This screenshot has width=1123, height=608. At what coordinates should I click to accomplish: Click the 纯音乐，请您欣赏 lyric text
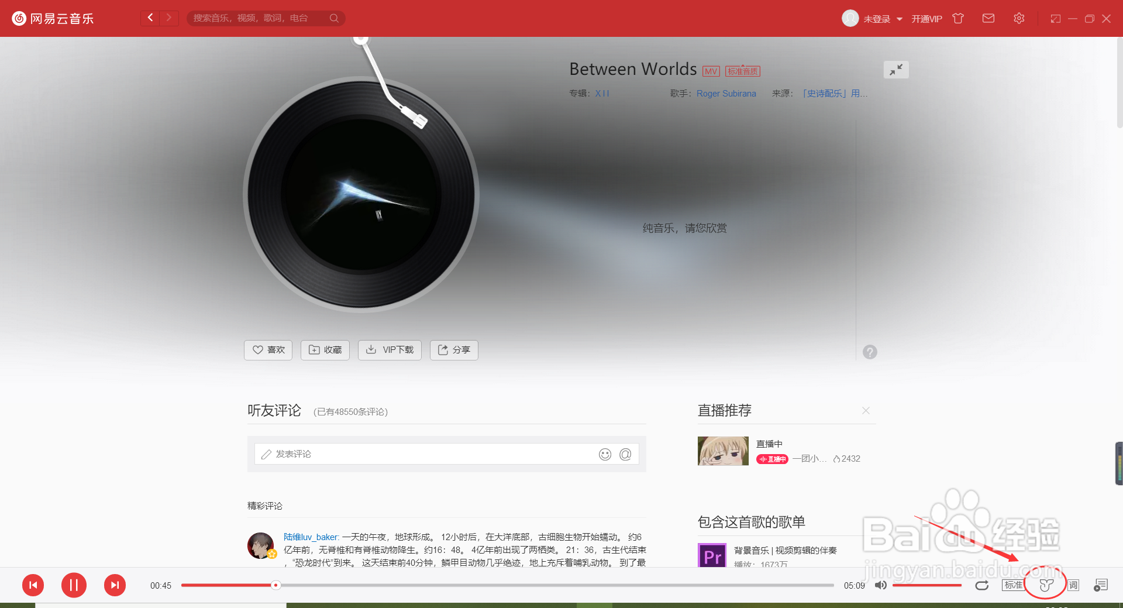[684, 228]
